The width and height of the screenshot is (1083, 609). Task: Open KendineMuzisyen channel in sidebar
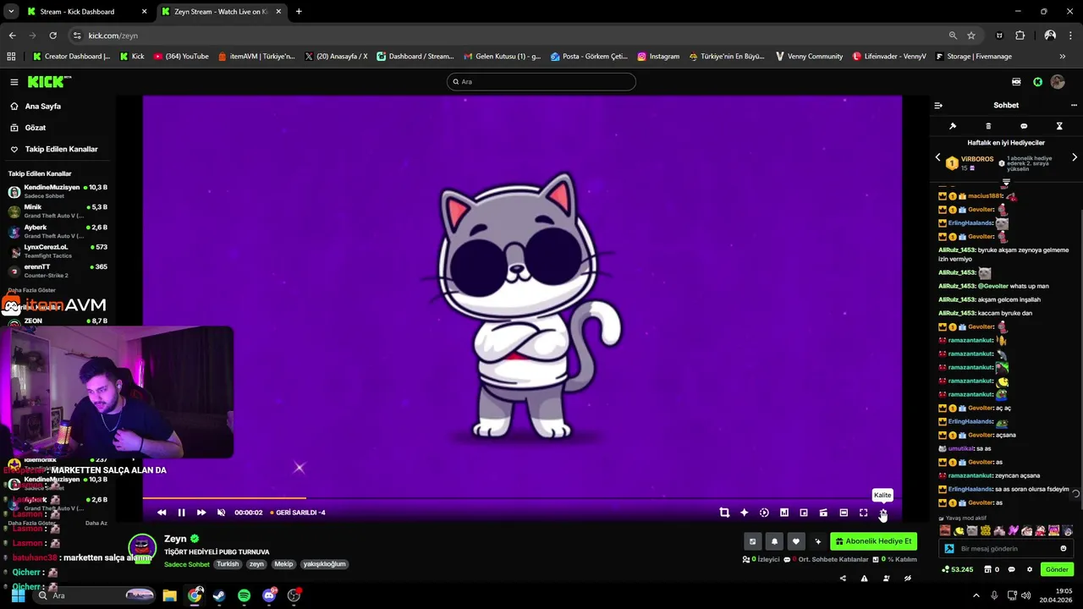click(58, 191)
